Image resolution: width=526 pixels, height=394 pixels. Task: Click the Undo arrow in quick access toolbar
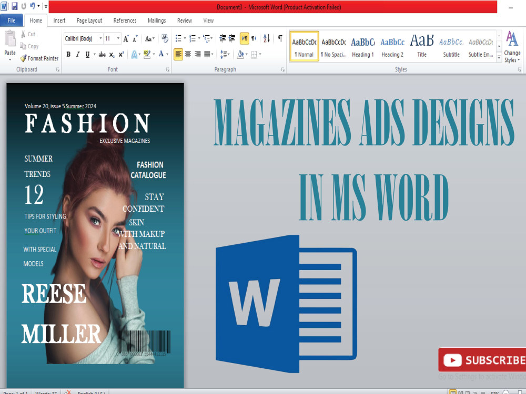point(33,6)
